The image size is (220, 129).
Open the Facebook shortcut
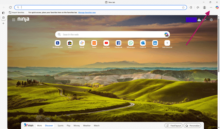[x=118, y=44]
